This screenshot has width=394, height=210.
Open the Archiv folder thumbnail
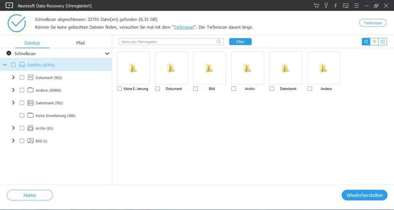pyautogui.click(x=248, y=68)
